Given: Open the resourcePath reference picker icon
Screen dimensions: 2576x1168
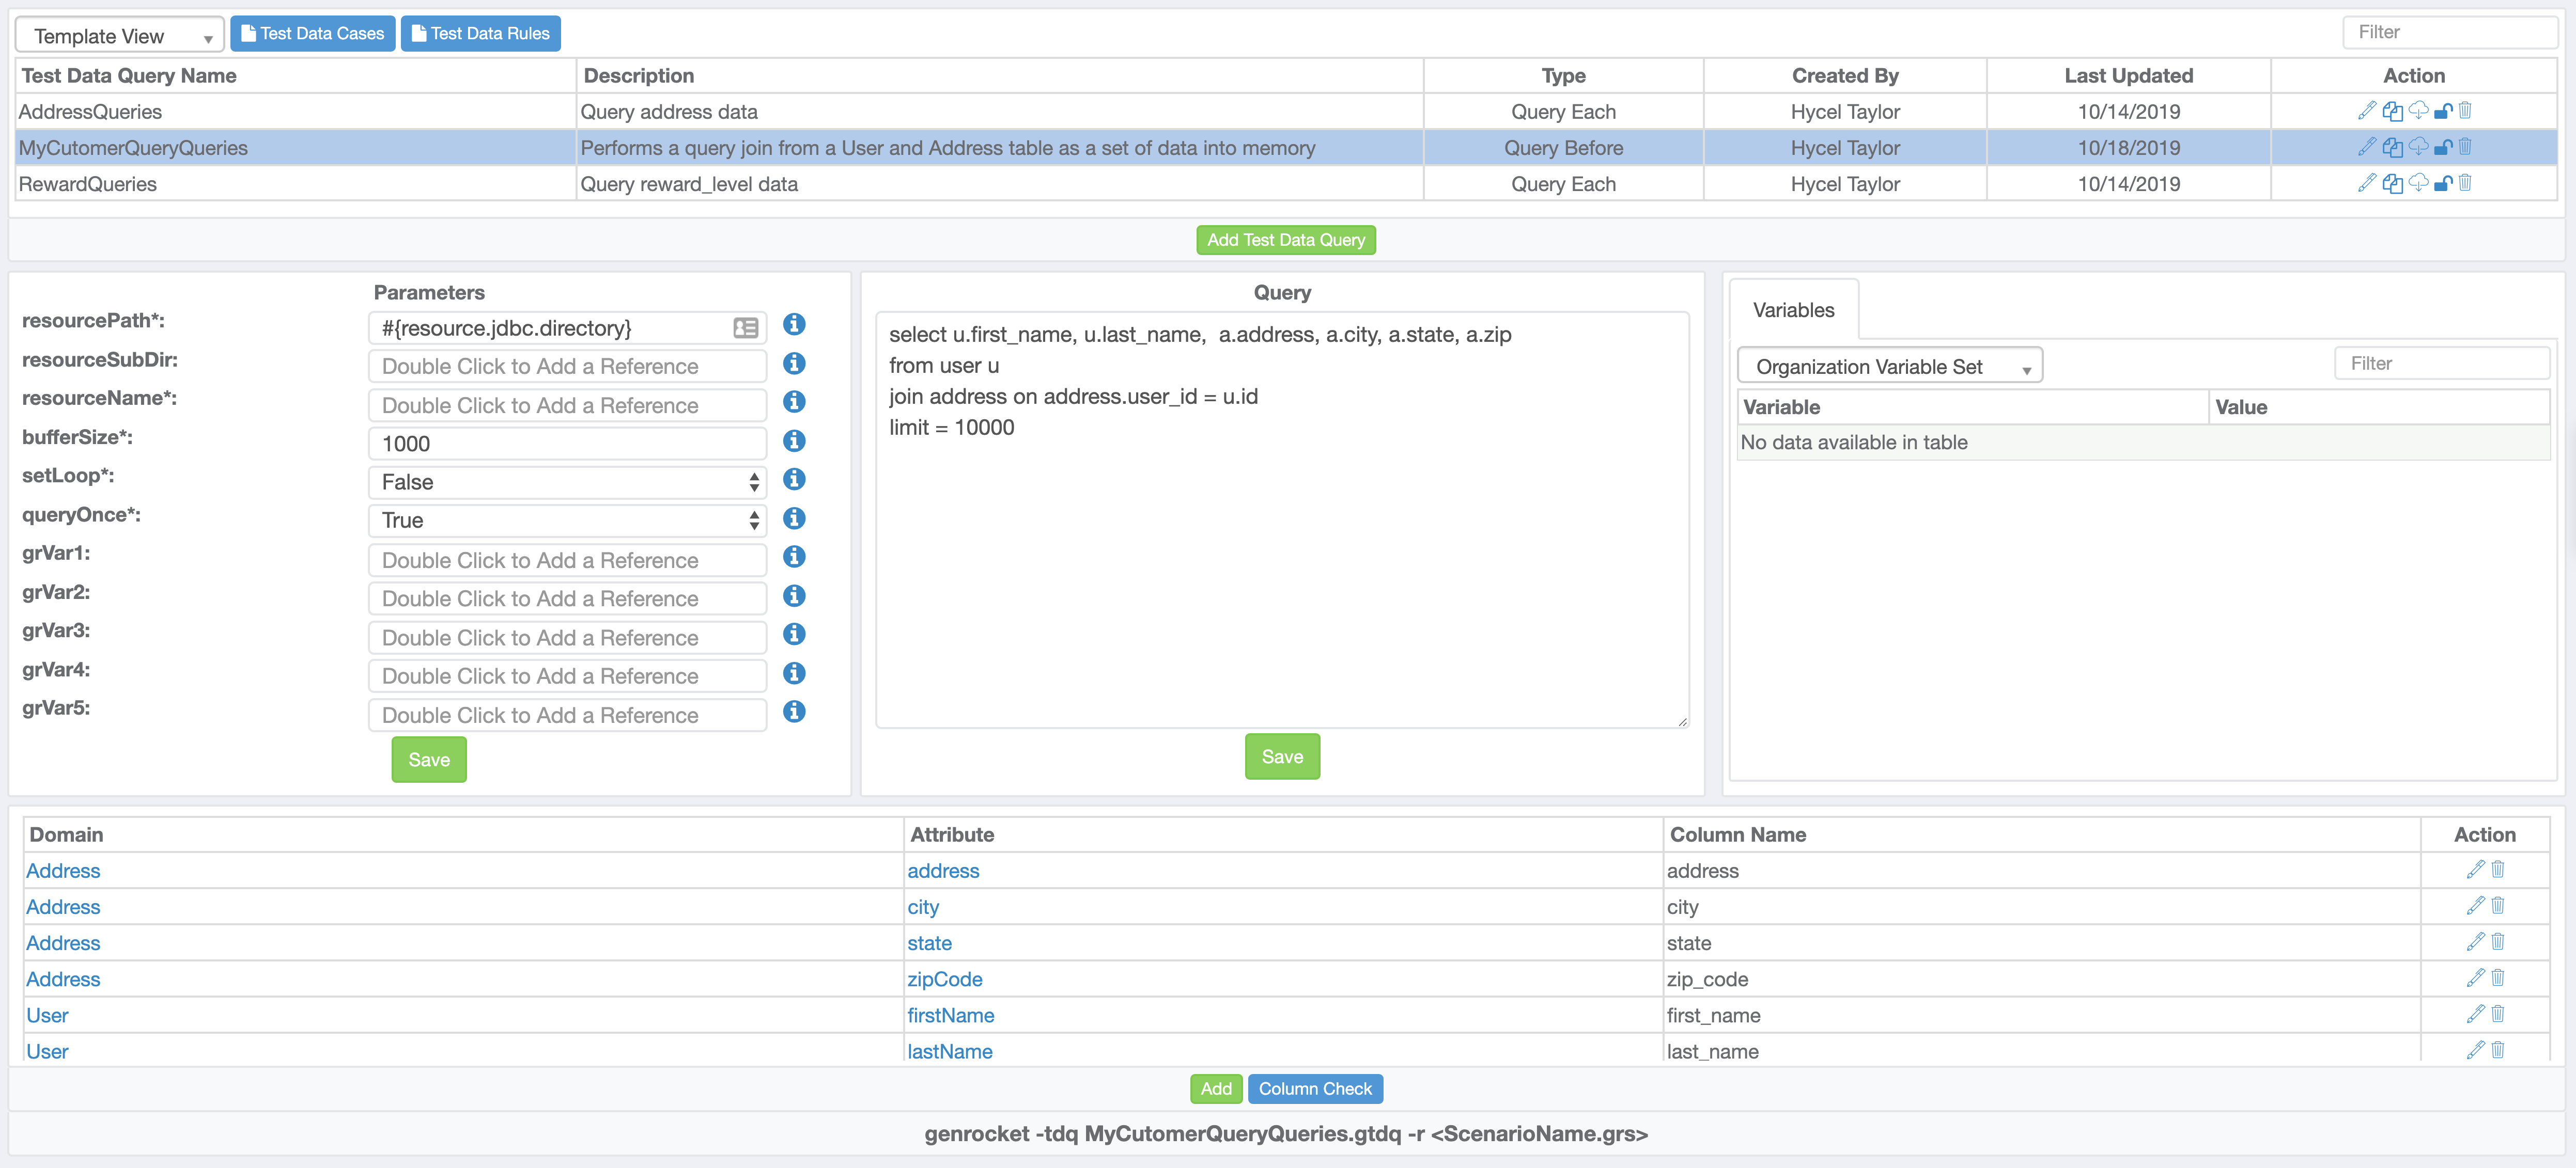Looking at the screenshot, I should (746, 327).
